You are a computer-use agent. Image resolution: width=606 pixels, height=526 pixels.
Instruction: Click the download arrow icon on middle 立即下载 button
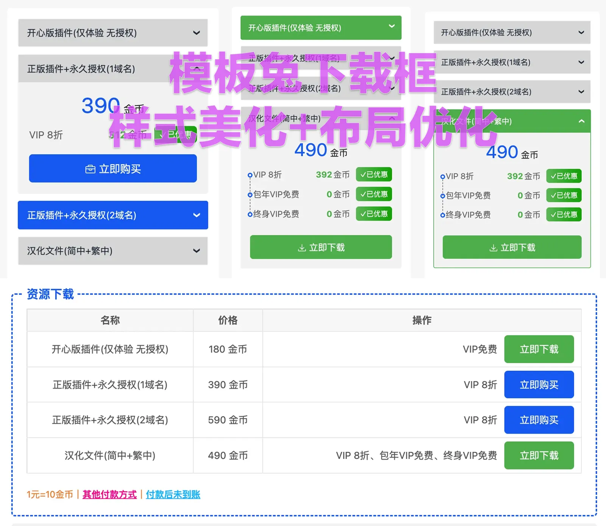click(x=302, y=247)
